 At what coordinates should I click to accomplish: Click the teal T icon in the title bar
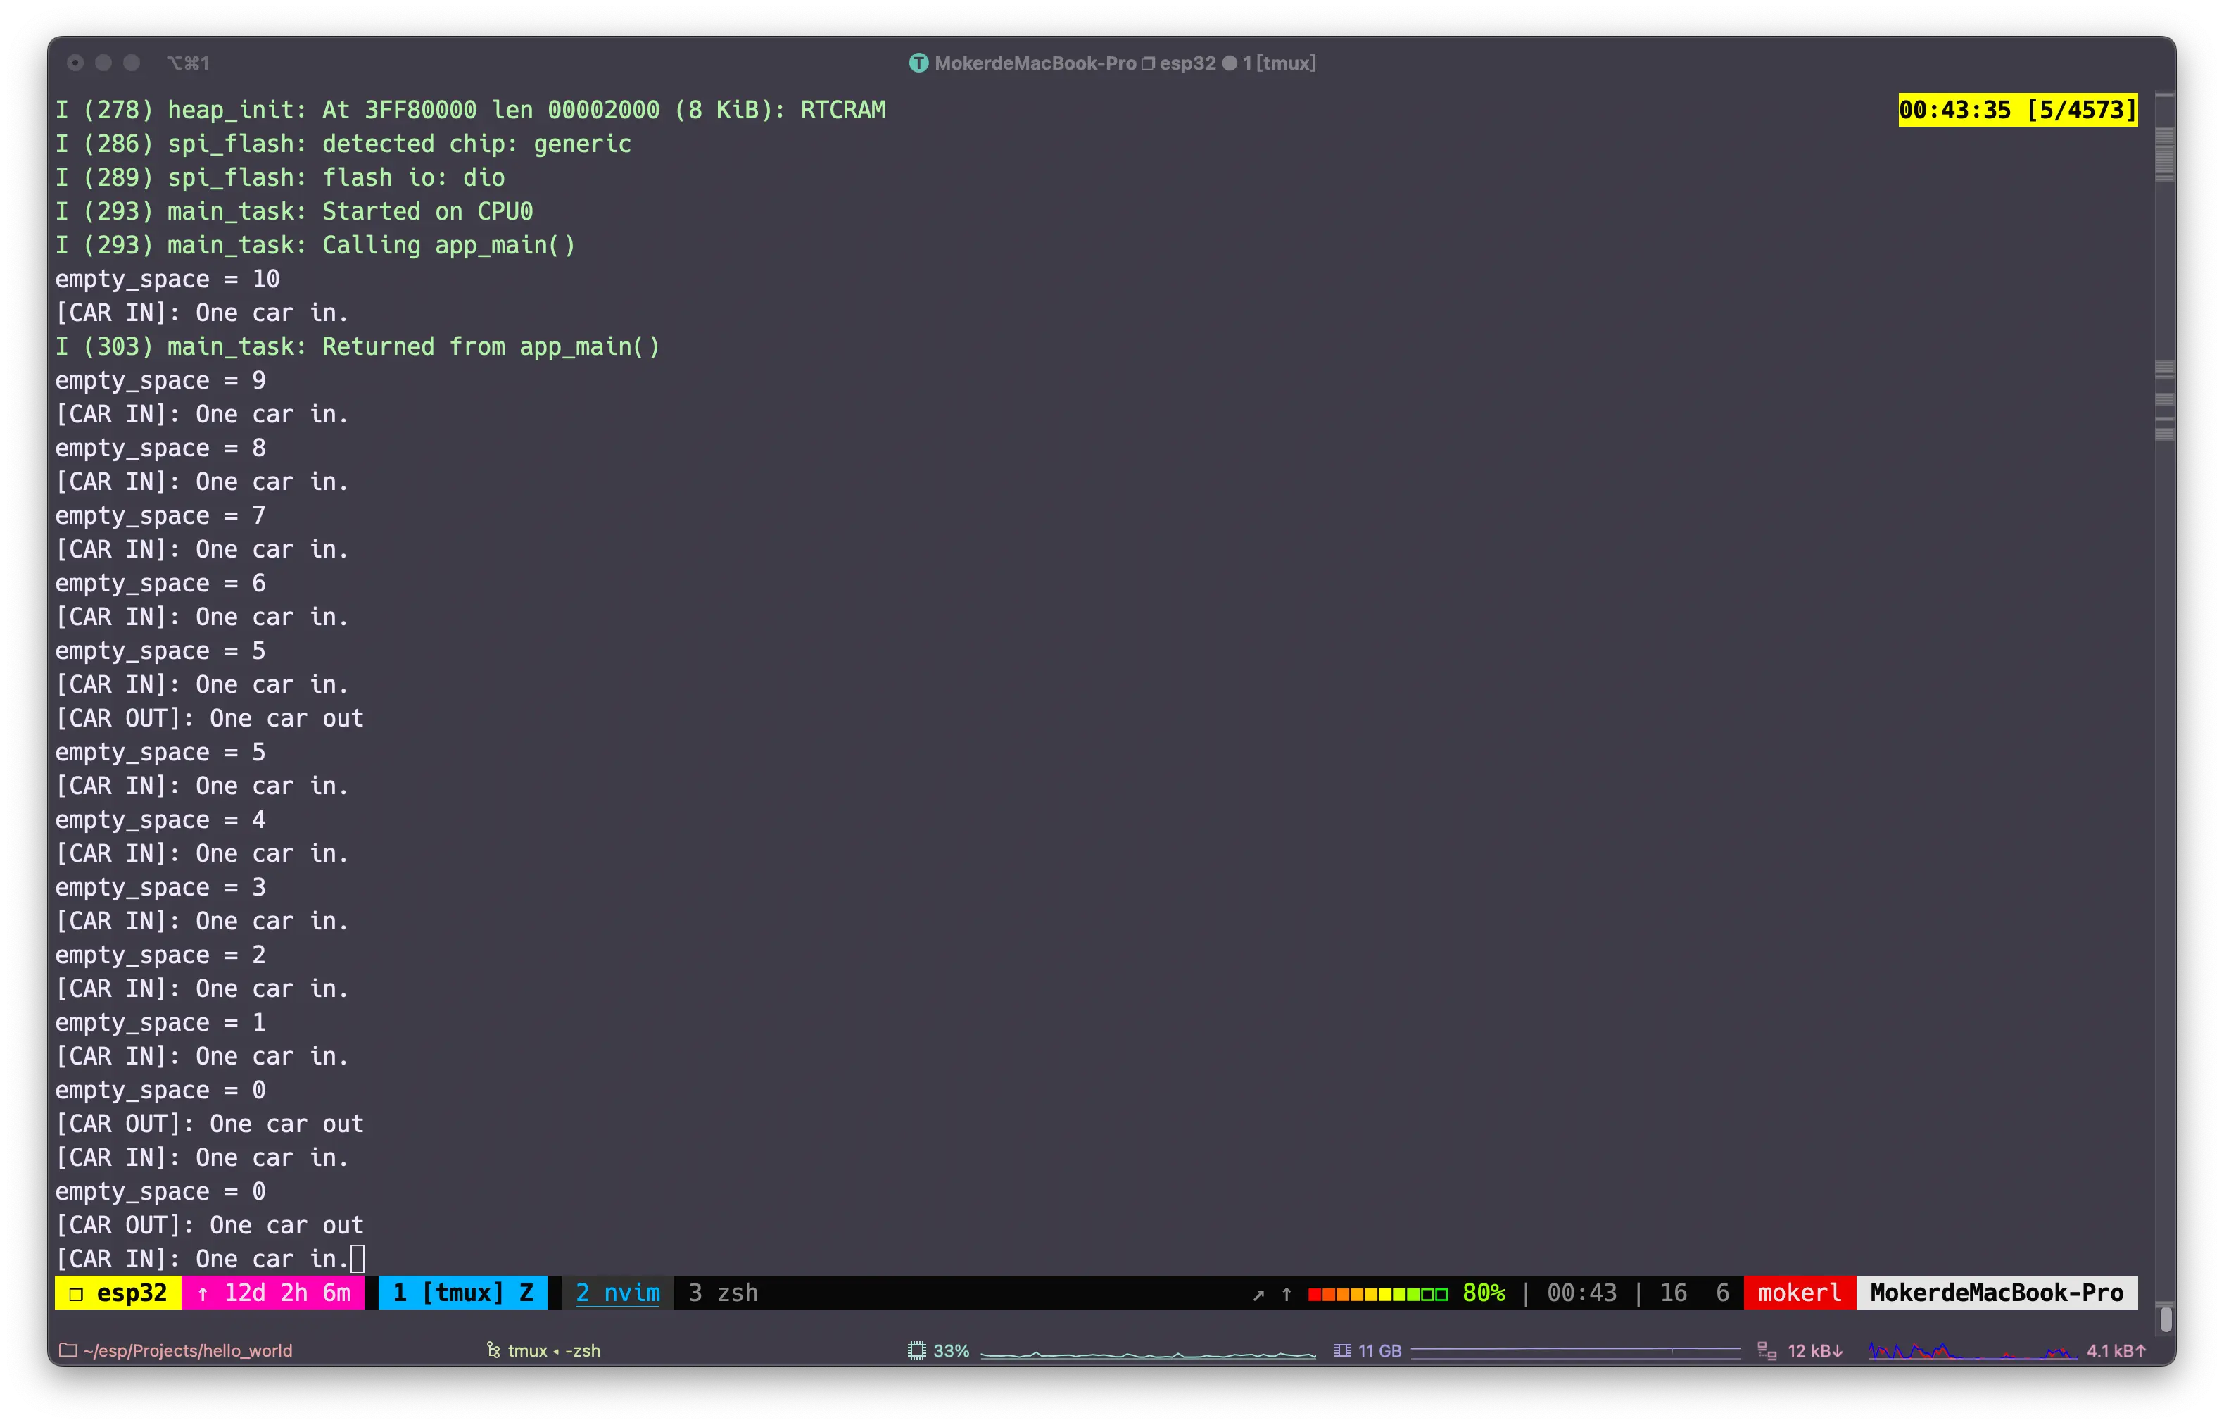click(x=918, y=63)
